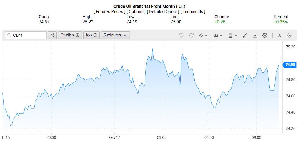This screenshot has width=299, height=141.
Task: Go to Detailed Quote page
Action: 163,11
